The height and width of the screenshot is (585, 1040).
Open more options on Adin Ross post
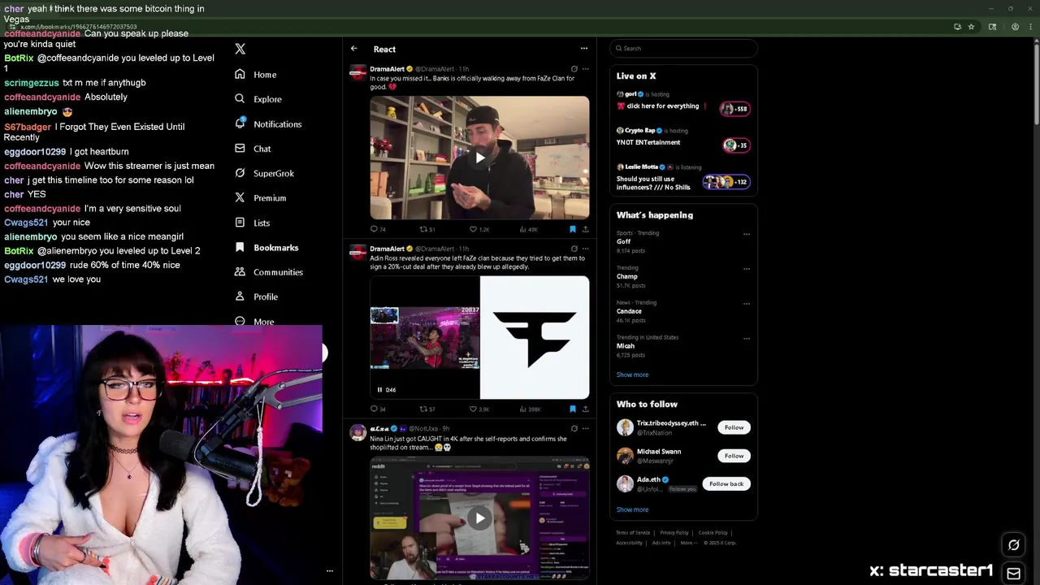585,249
